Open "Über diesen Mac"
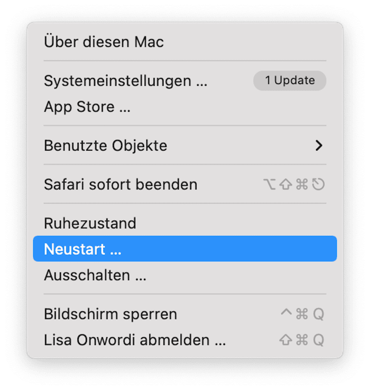Screen dimensions: 370x390 [x=104, y=42]
